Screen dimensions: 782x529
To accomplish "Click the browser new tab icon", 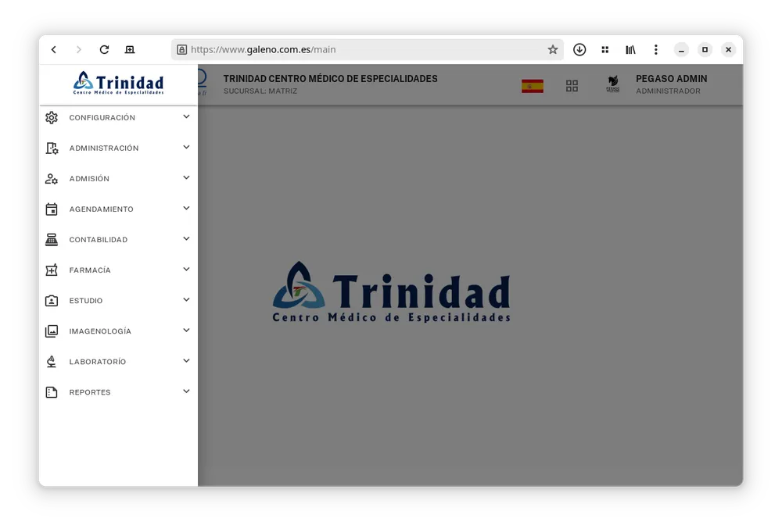I will point(130,49).
